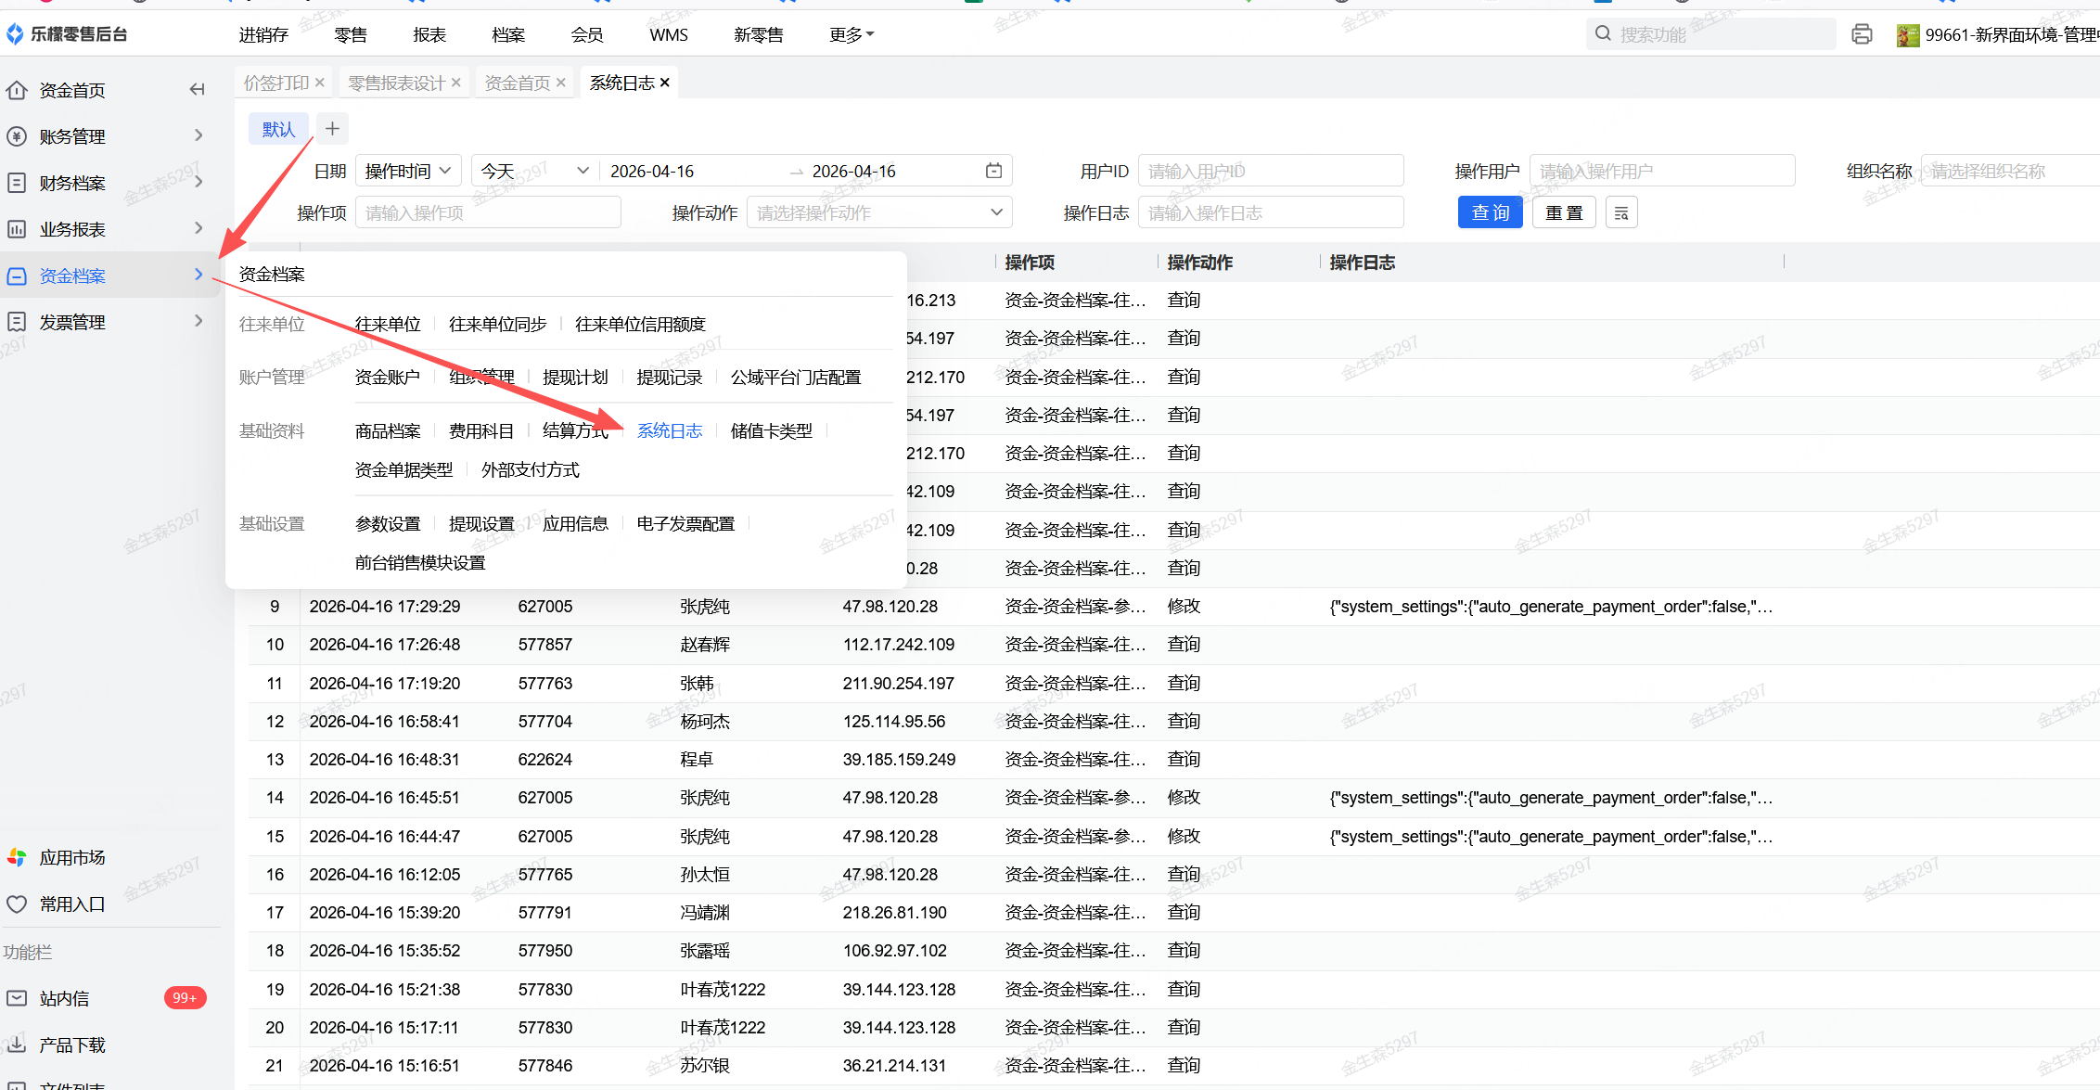The height and width of the screenshot is (1090, 2100).
Task: Open the 操作动作 selection dropdown
Action: [878, 213]
